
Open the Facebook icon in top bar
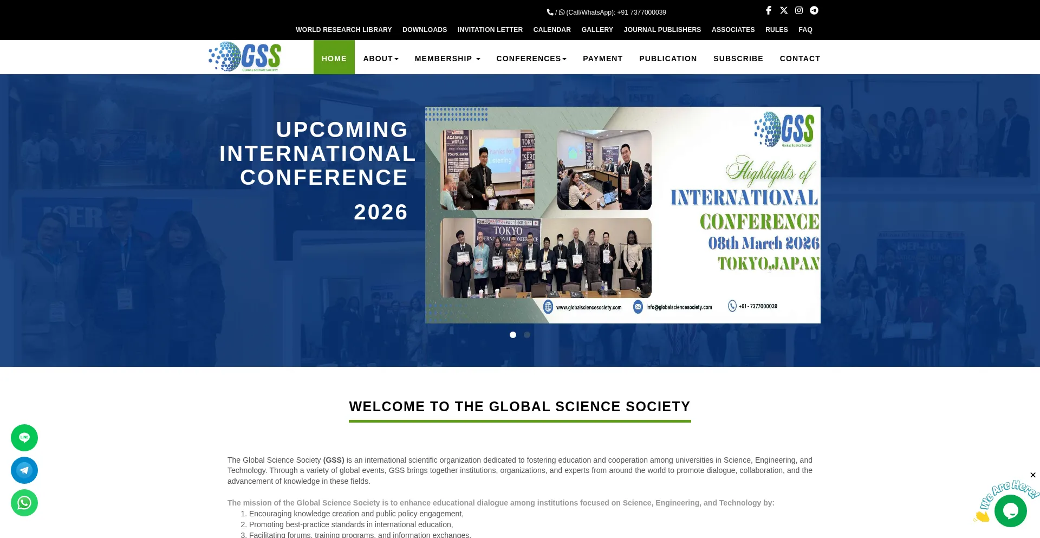click(768, 10)
